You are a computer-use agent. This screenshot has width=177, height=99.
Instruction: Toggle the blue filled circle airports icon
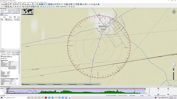(42, 4)
